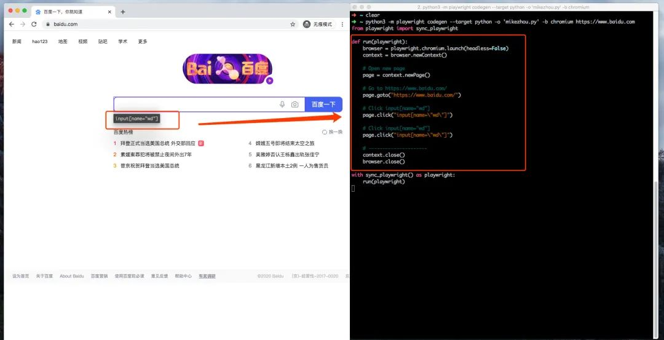Click 'page = context.newPage()' in the terminal

pos(397,75)
